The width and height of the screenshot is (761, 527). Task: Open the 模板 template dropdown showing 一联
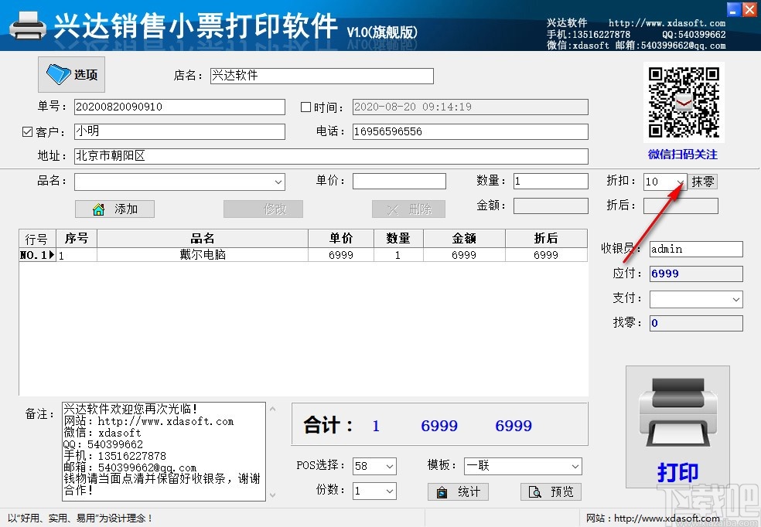pyautogui.click(x=576, y=466)
